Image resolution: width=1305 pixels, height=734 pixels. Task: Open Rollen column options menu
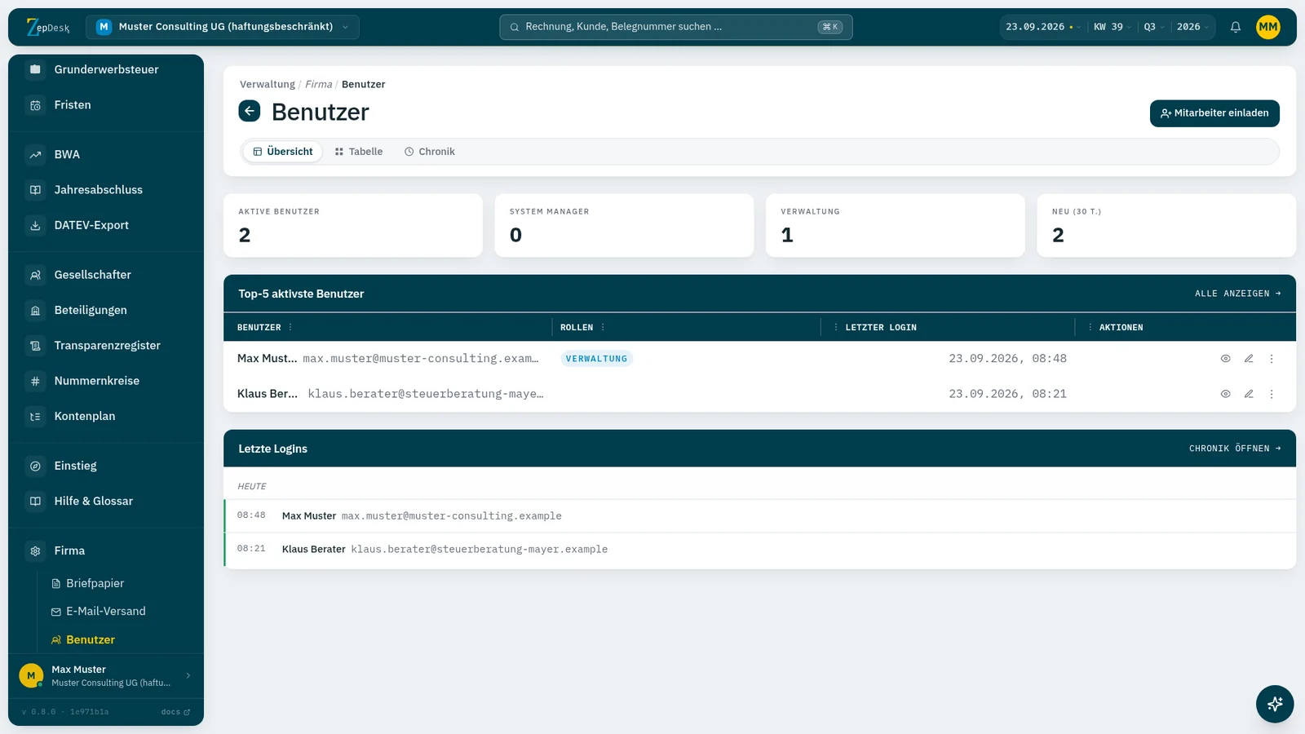(x=603, y=327)
